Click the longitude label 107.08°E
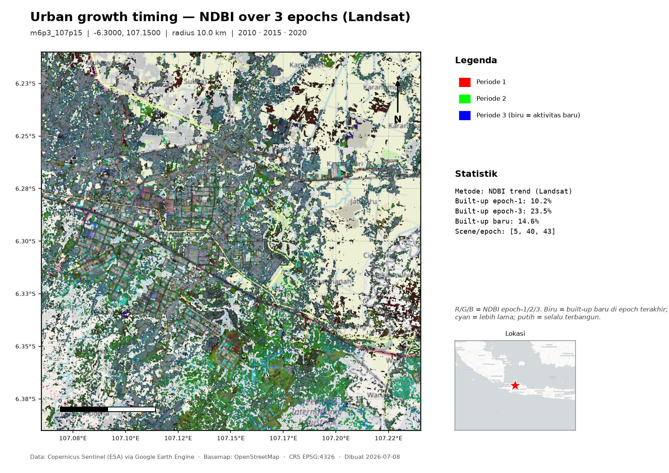Viewport: 669px width, 473px height. (73, 438)
